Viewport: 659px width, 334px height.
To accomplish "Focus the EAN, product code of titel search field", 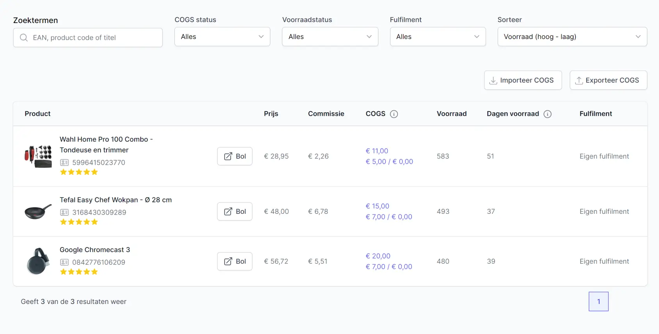I will (88, 37).
